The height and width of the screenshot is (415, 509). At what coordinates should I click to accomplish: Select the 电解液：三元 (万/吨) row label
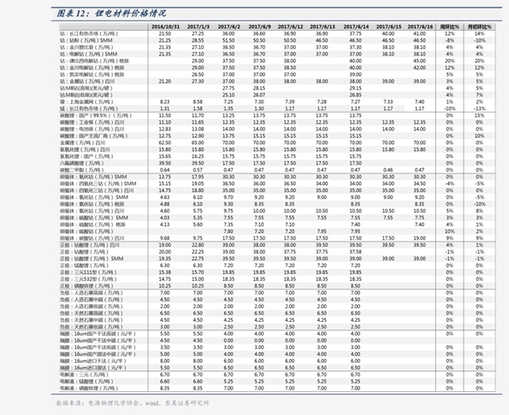(84, 375)
